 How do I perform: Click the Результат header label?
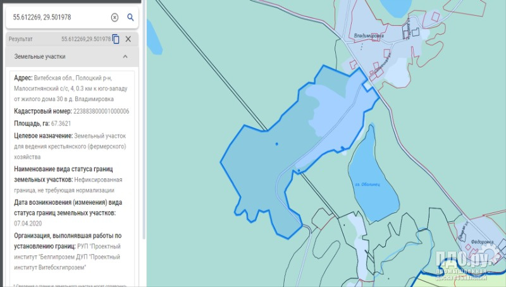[21, 39]
